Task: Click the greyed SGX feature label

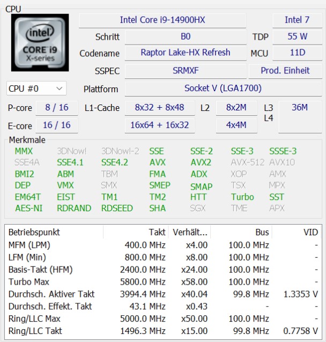Action: tap(198, 209)
